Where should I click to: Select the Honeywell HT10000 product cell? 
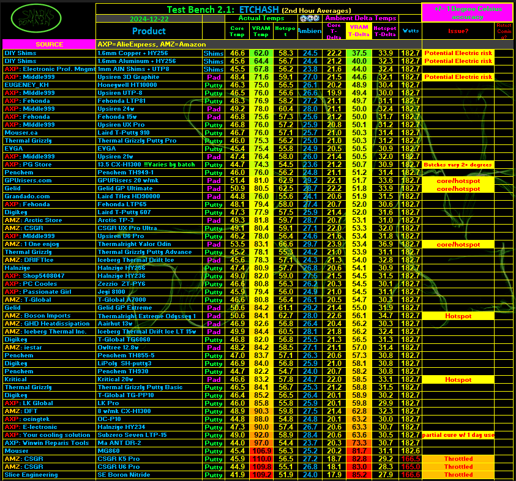point(149,85)
